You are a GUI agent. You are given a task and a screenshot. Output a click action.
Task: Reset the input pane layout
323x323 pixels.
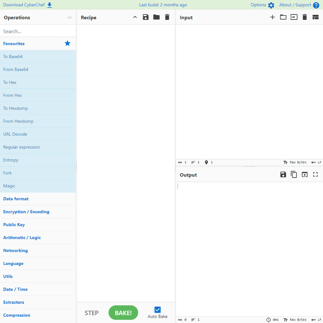coord(316,17)
